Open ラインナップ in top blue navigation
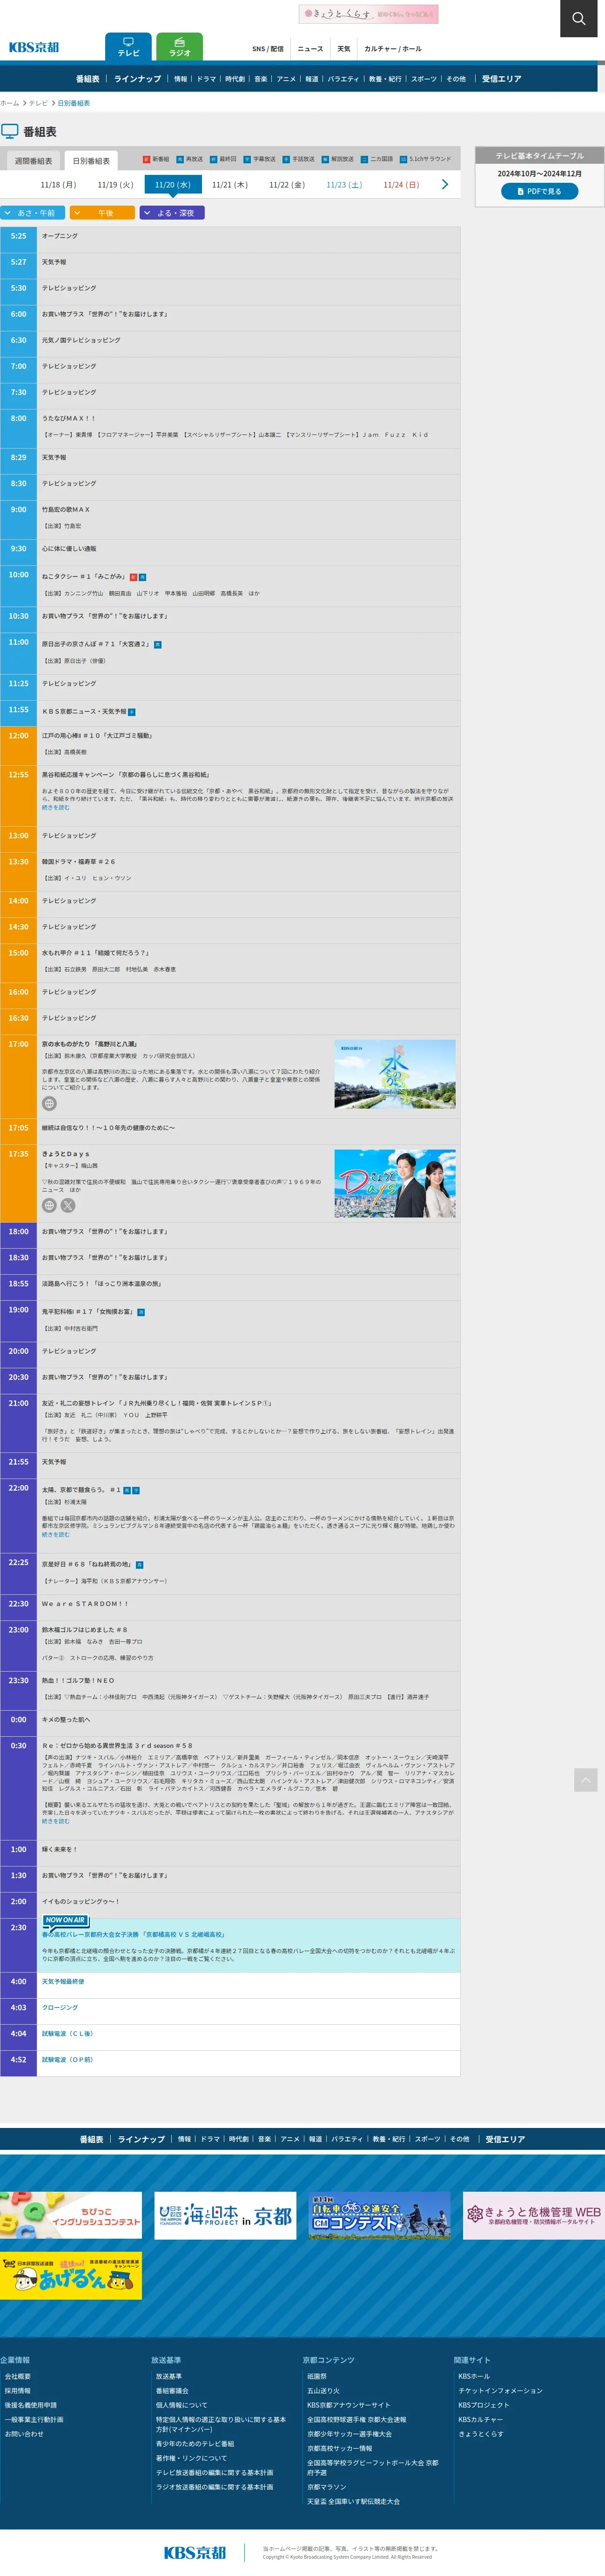The width and height of the screenshot is (605, 2576). [x=137, y=79]
